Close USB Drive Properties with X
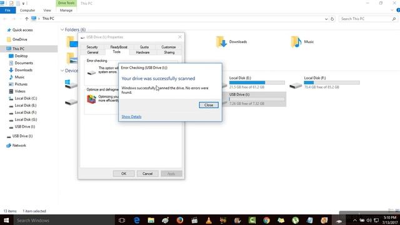400x225 pixels. tap(180, 37)
